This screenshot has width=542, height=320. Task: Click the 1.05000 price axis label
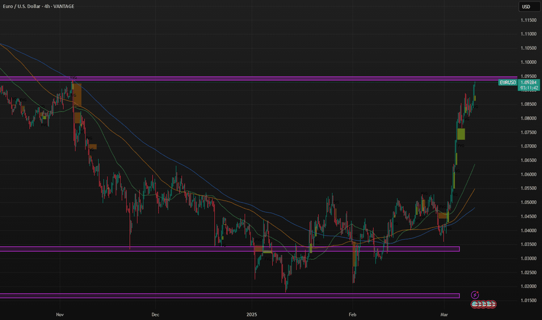[529, 202]
